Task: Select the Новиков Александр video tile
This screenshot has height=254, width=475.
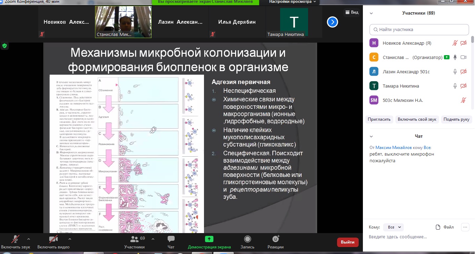Action: pos(66,22)
